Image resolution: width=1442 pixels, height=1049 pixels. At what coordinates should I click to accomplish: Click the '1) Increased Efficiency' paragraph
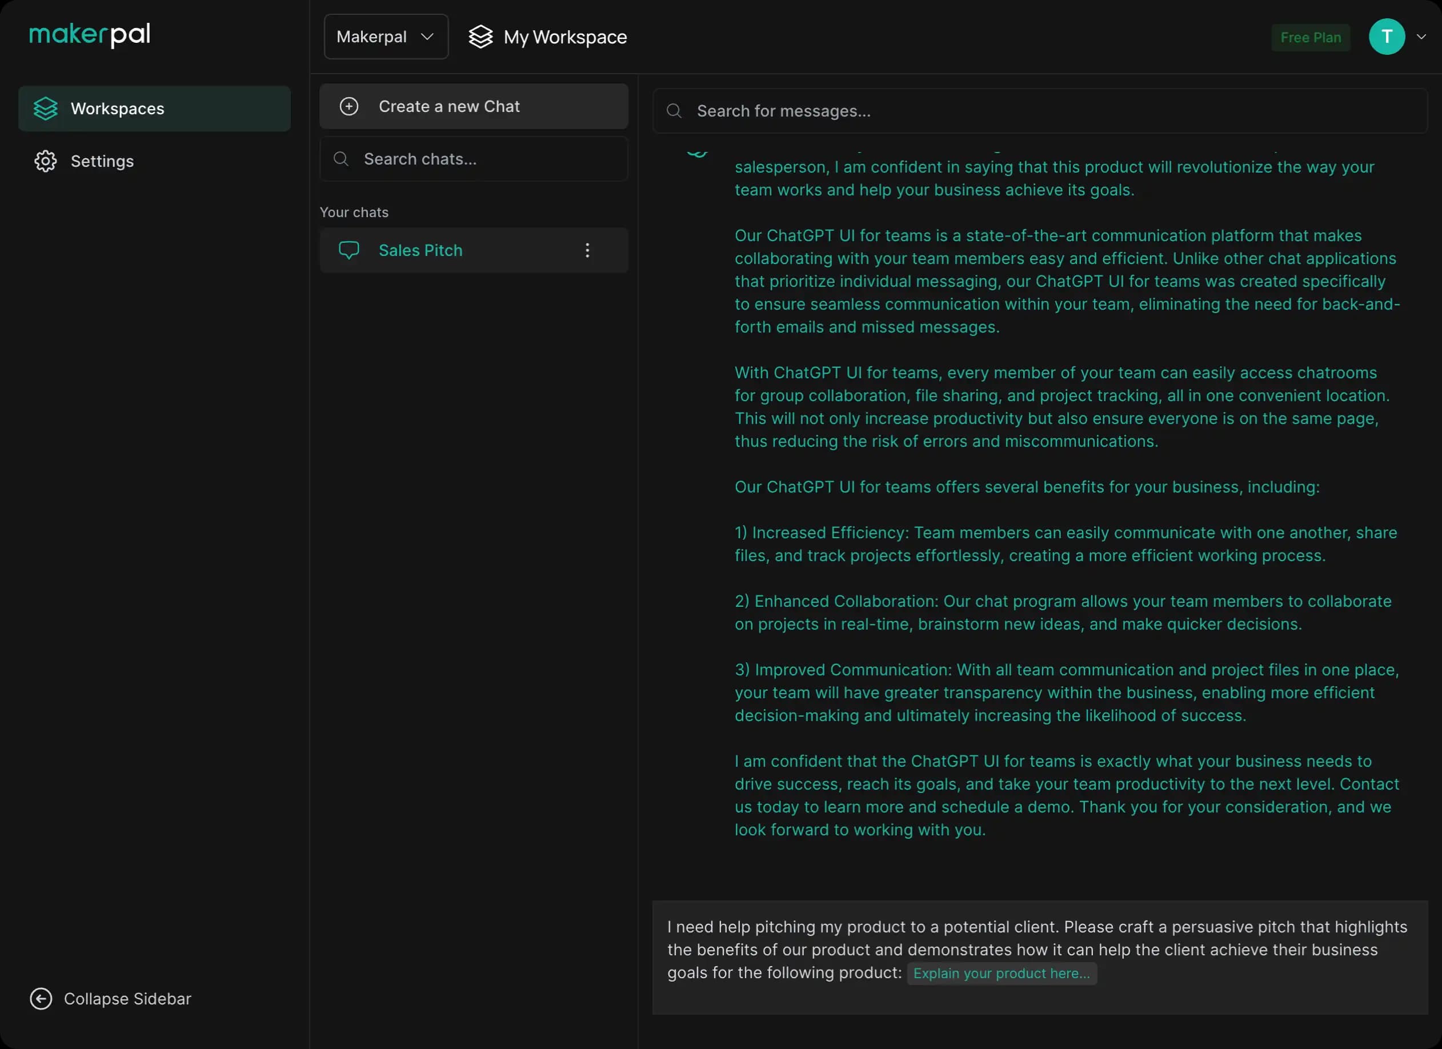tap(1066, 544)
